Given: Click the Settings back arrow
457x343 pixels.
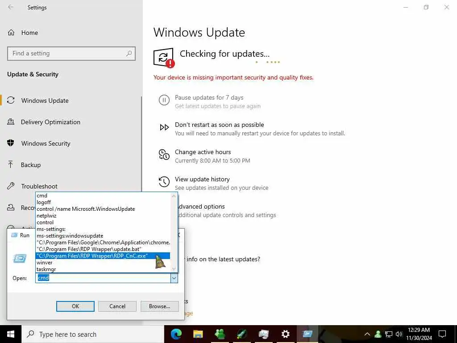Looking at the screenshot, I should click(x=11, y=7).
